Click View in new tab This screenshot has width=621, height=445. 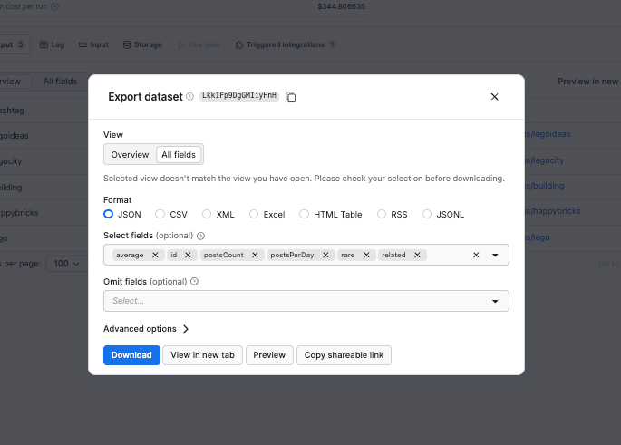(x=202, y=355)
